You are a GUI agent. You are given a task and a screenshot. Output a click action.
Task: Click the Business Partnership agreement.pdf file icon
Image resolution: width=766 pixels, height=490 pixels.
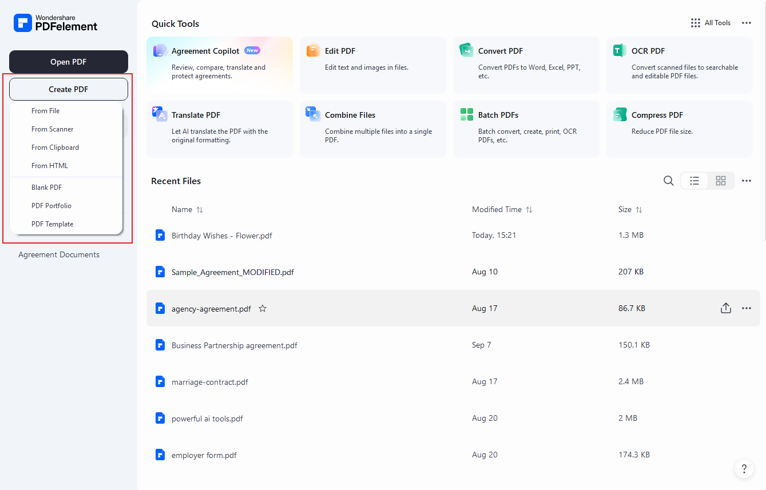pyautogui.click(x=160, y=345)
